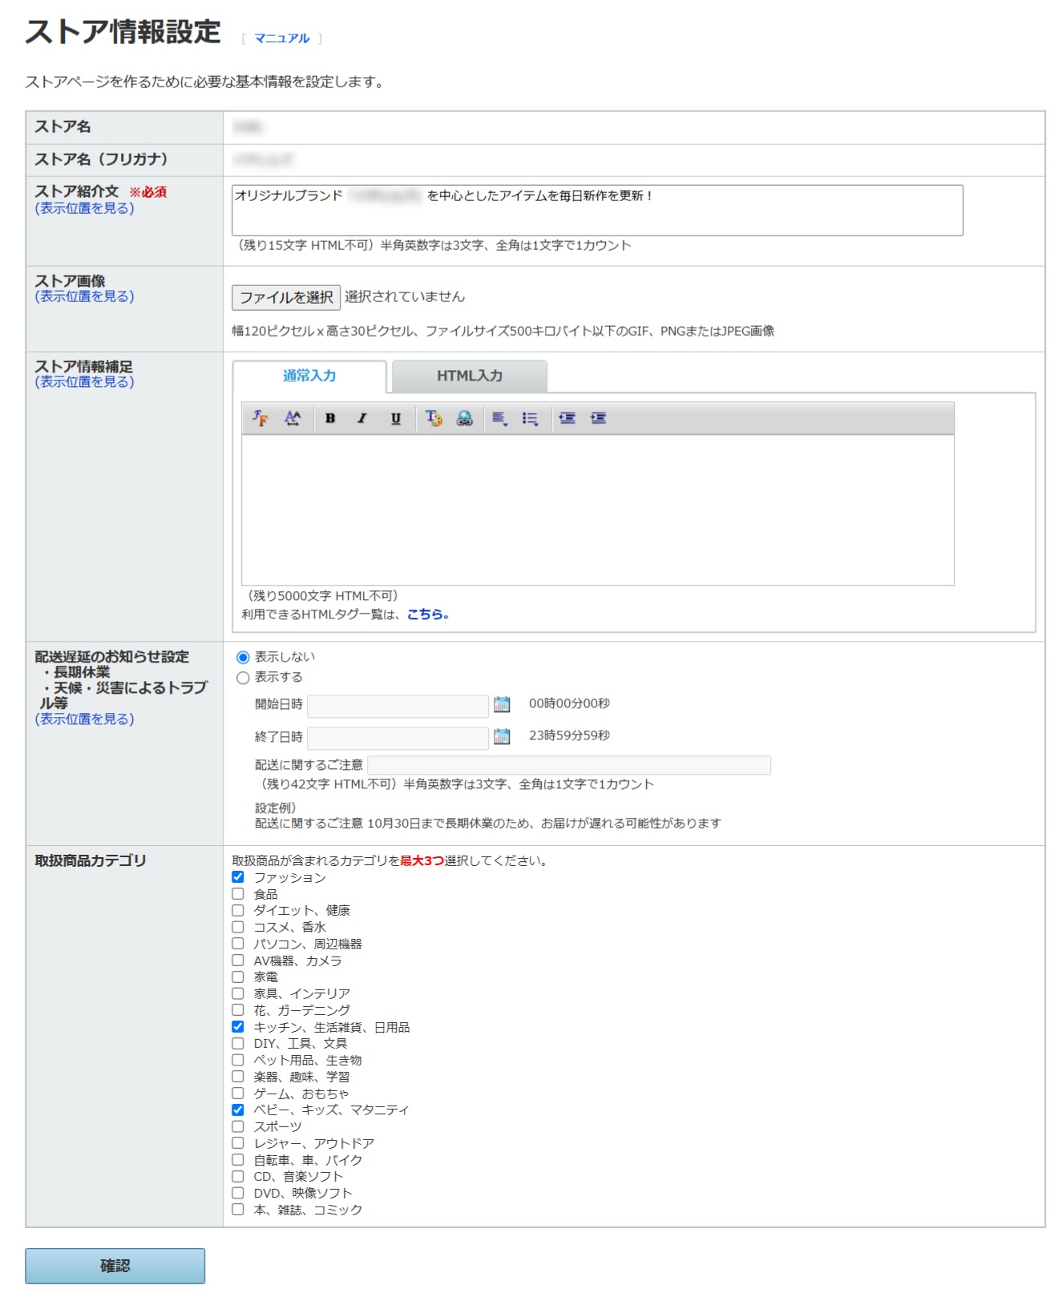Check the レジャー、アウトドア category
1062x1297 pixels.
[x=238, y=1143]
